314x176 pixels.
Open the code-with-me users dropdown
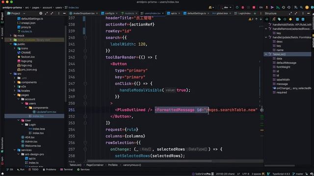(211, 7)
